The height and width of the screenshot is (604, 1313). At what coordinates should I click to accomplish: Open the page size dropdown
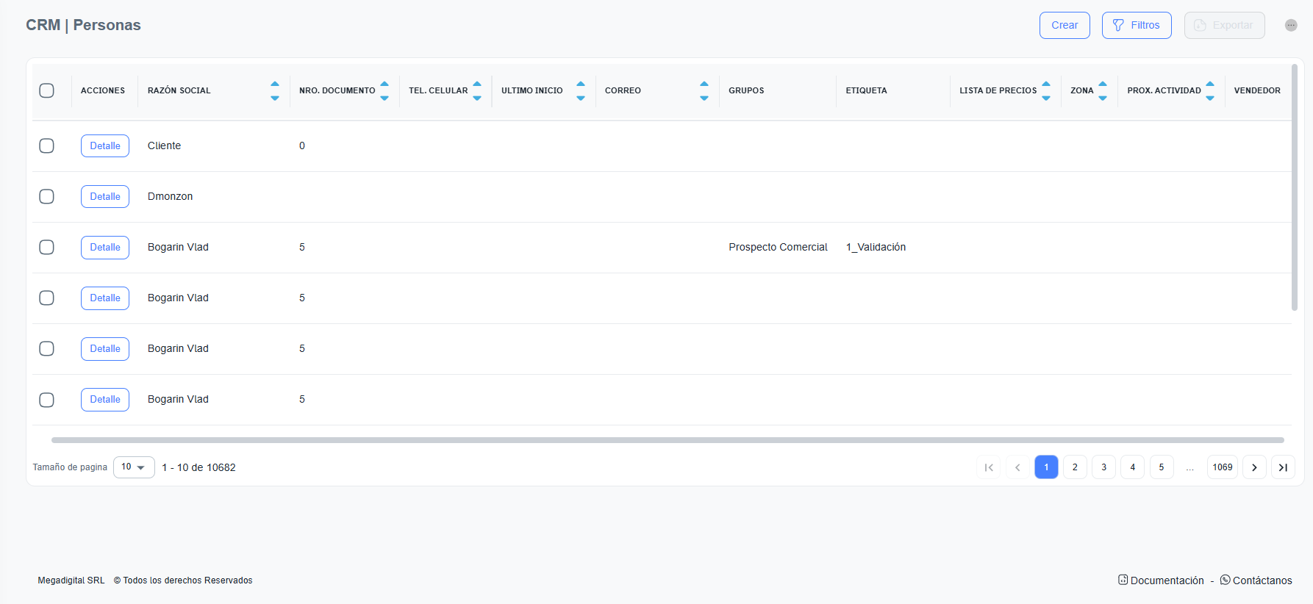134,467
